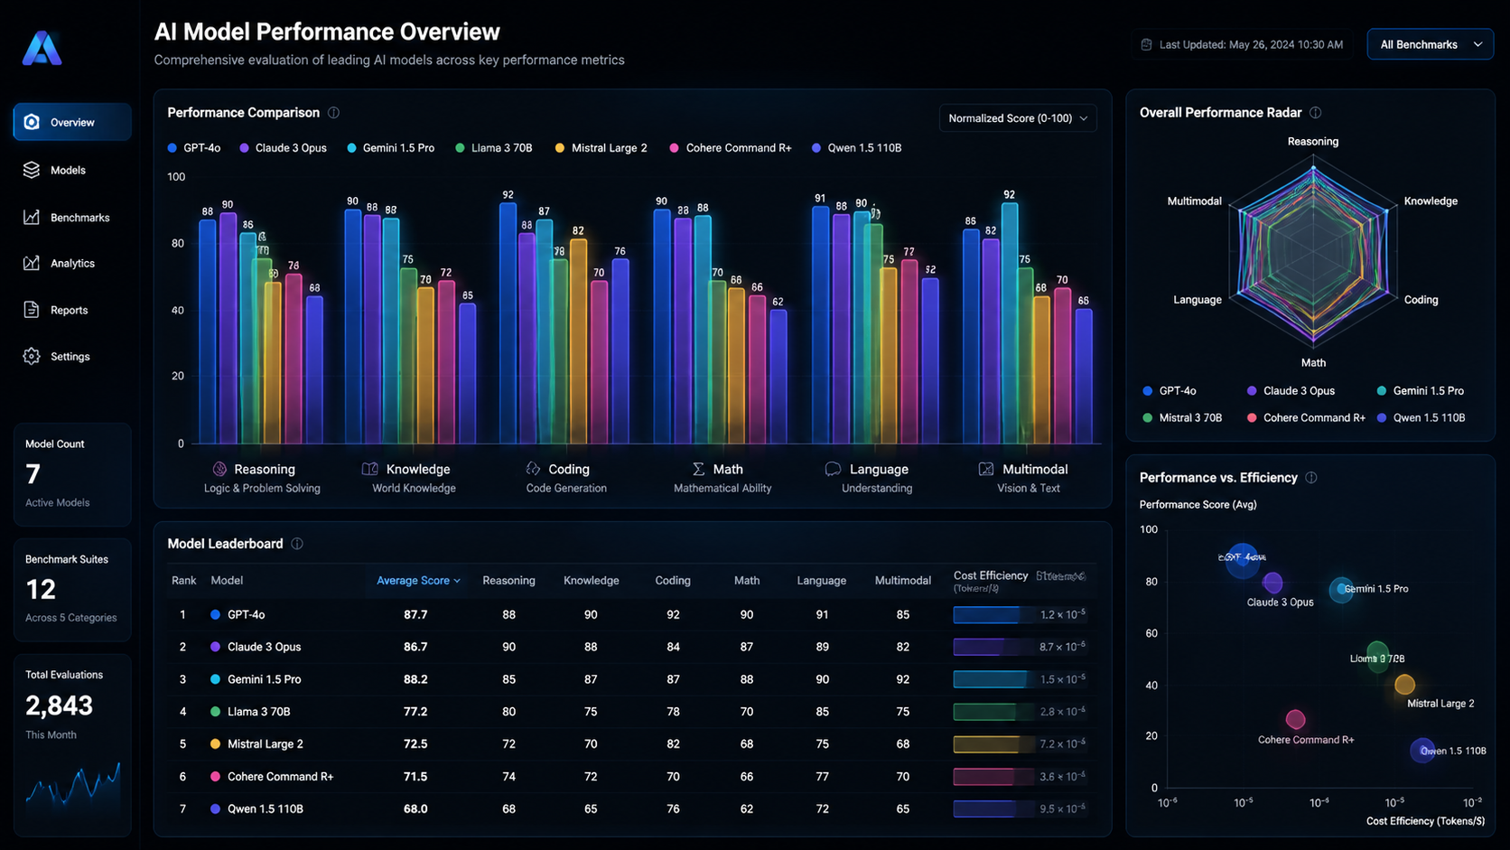Click the calendar icon next to Last Updated

pyautogui.click(x=1147, y=44)
